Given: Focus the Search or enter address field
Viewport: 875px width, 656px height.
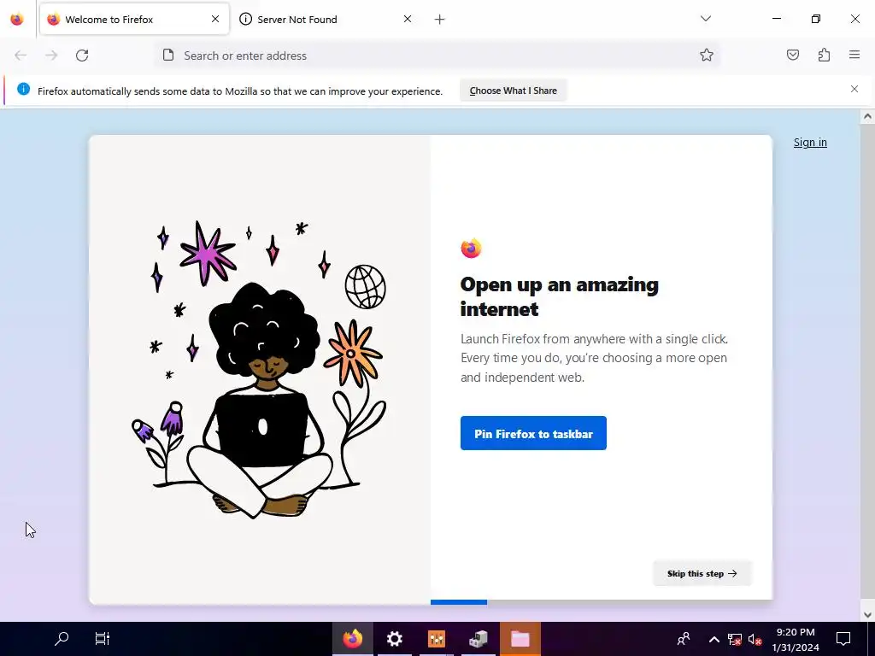Looking at the screenshot, I should point(437,56).
